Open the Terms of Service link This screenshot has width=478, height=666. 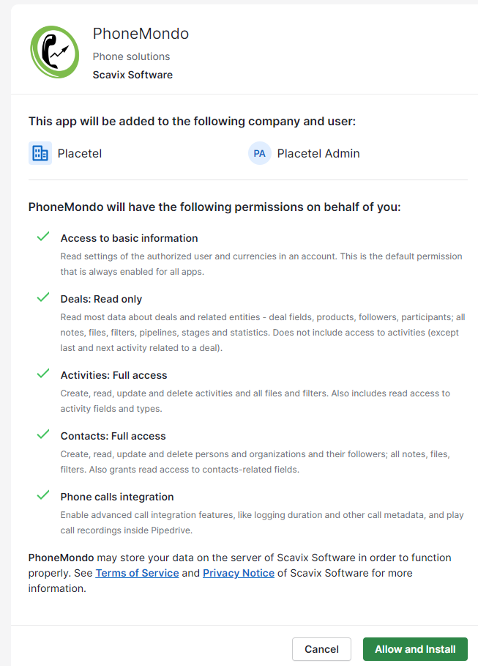click(x=137, y=573)
